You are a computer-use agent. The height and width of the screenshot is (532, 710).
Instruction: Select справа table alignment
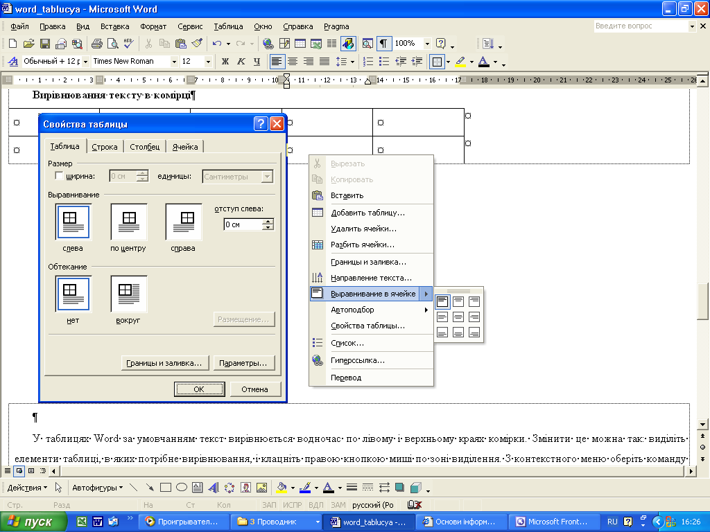click(184, 222)
